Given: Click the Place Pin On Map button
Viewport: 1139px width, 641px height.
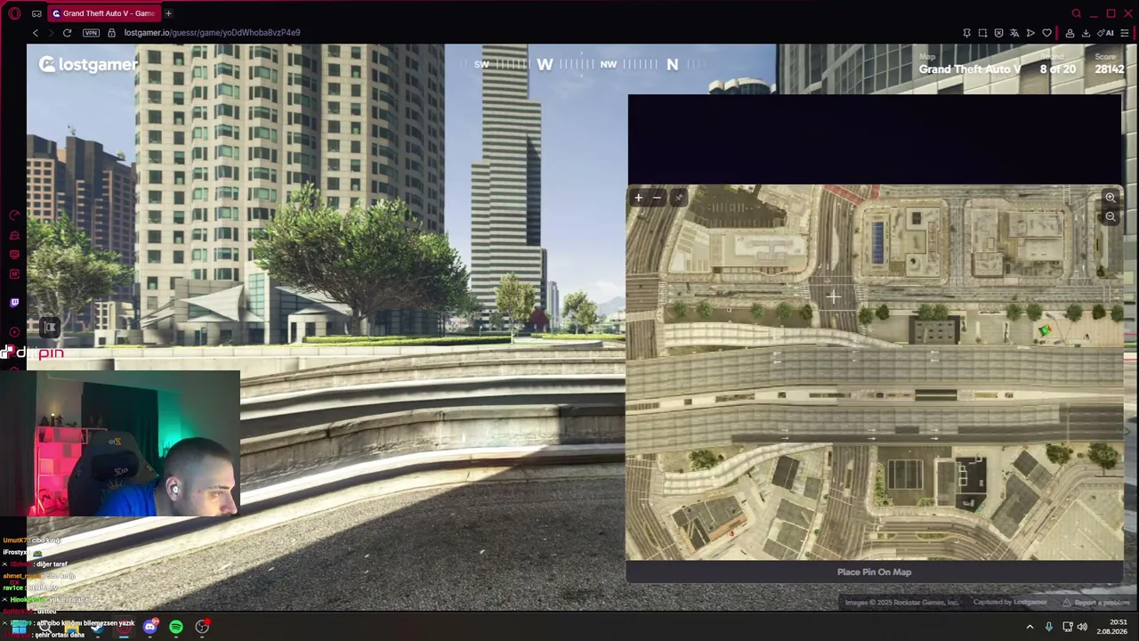Looking at the screenshot, I should point(875,572).
